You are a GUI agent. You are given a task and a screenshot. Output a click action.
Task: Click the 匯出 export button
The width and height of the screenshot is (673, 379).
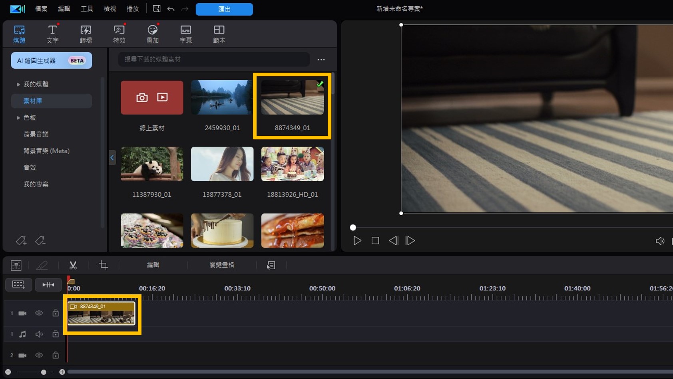pos(224,9)
